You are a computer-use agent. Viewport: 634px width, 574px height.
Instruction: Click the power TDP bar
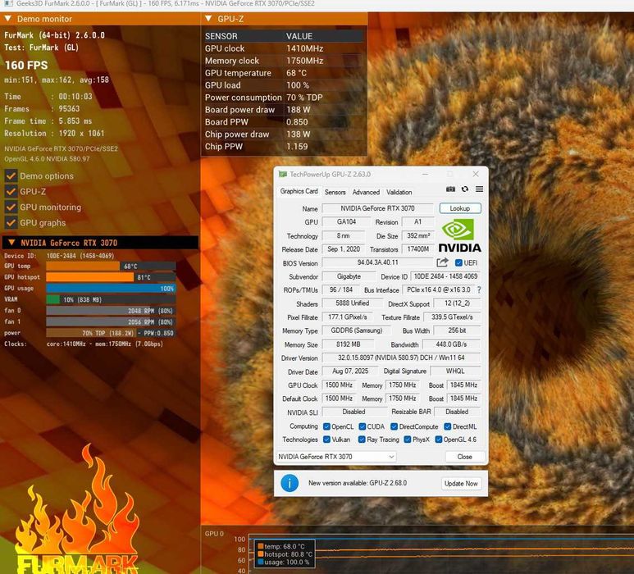(x=111, y=333)
